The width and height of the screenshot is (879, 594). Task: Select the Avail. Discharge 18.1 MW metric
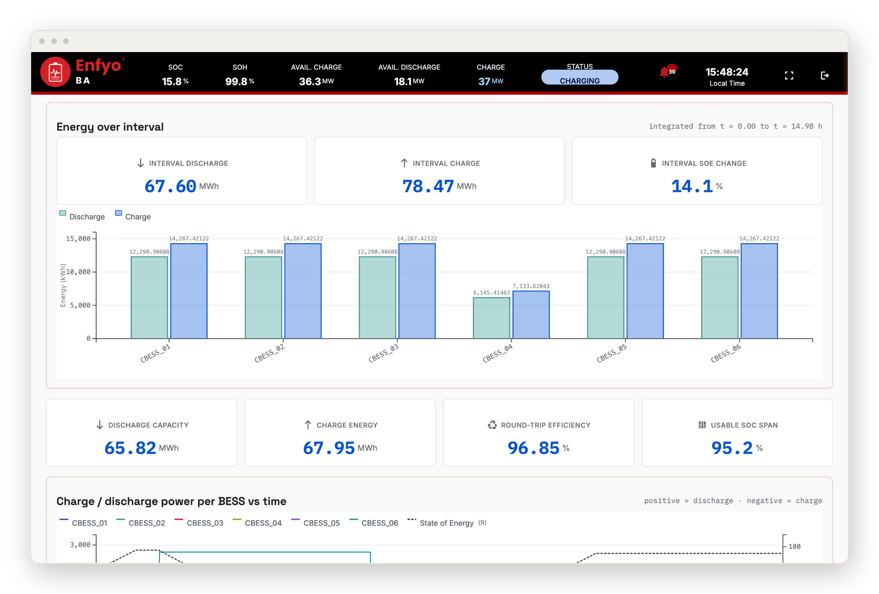409,75
